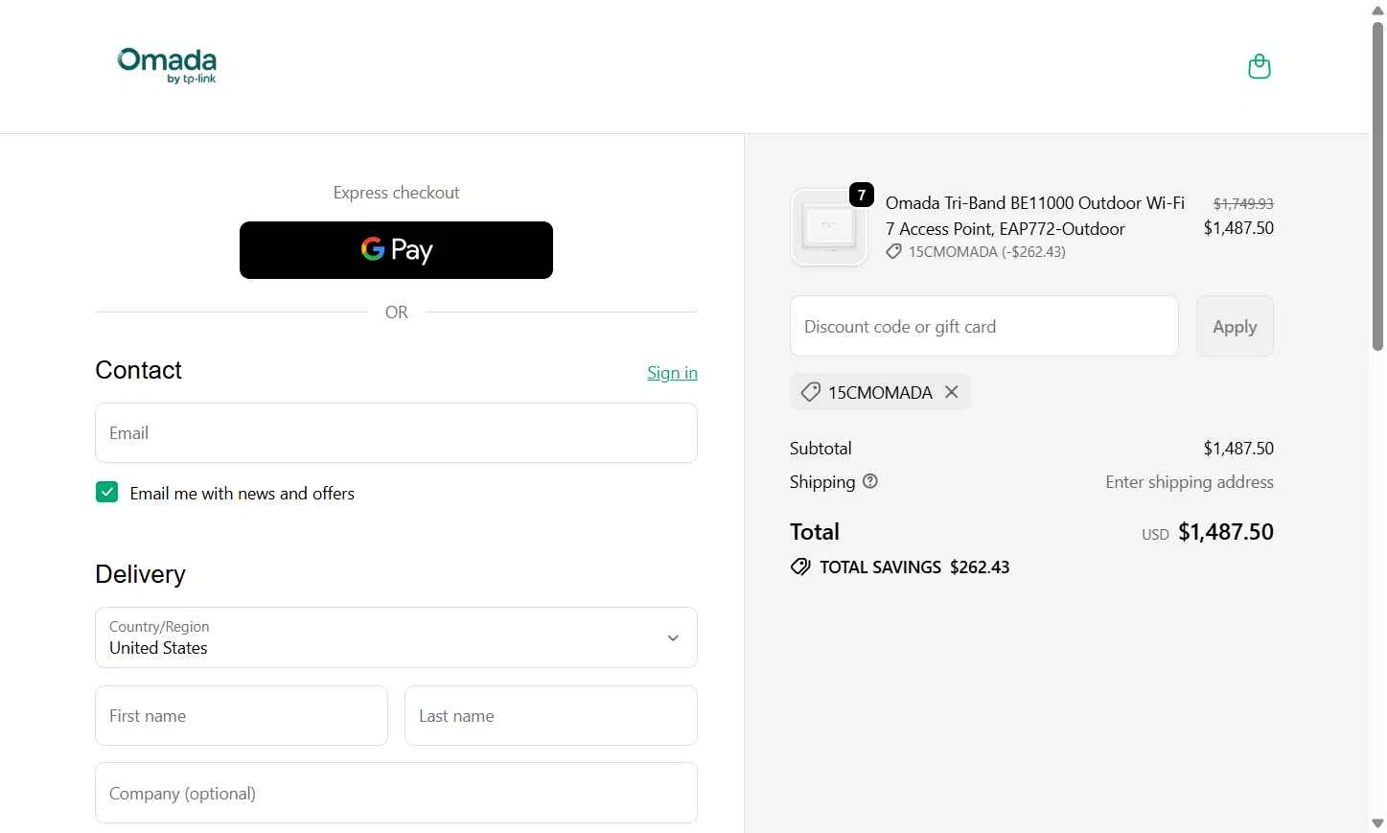1387x833 pixels.
Task: Click the TOTAL SAVINGS $262.43 text
Action: pyautogui.click(x=914, y=567)
